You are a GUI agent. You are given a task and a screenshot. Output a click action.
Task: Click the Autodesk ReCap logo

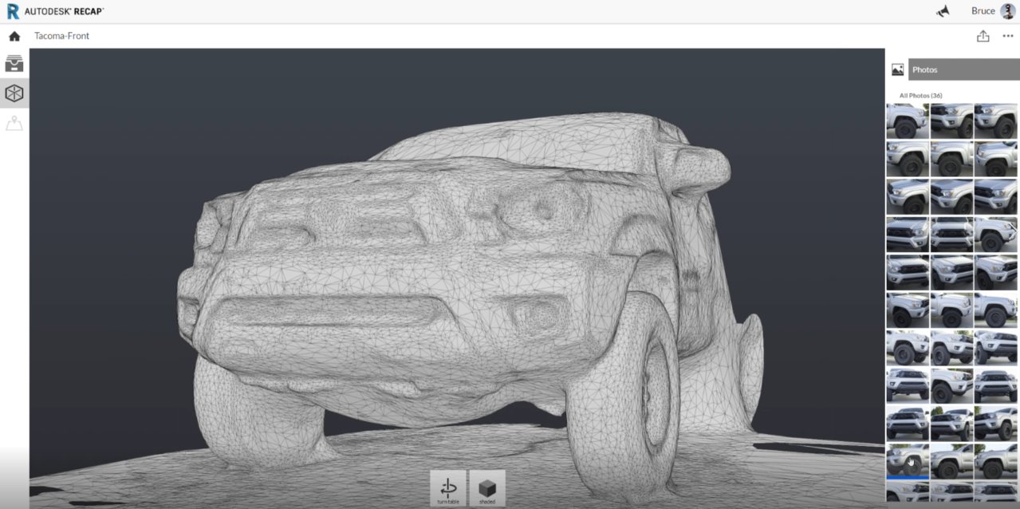(x=55, y=11)
